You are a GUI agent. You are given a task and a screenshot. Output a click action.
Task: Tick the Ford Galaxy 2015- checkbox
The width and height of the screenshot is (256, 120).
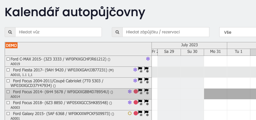click(x=8, y=113)
